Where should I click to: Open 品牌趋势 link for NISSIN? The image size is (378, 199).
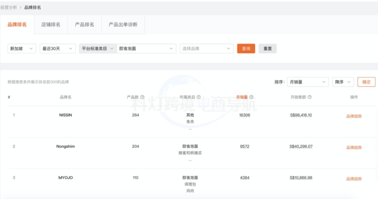(x=354, y=116)
